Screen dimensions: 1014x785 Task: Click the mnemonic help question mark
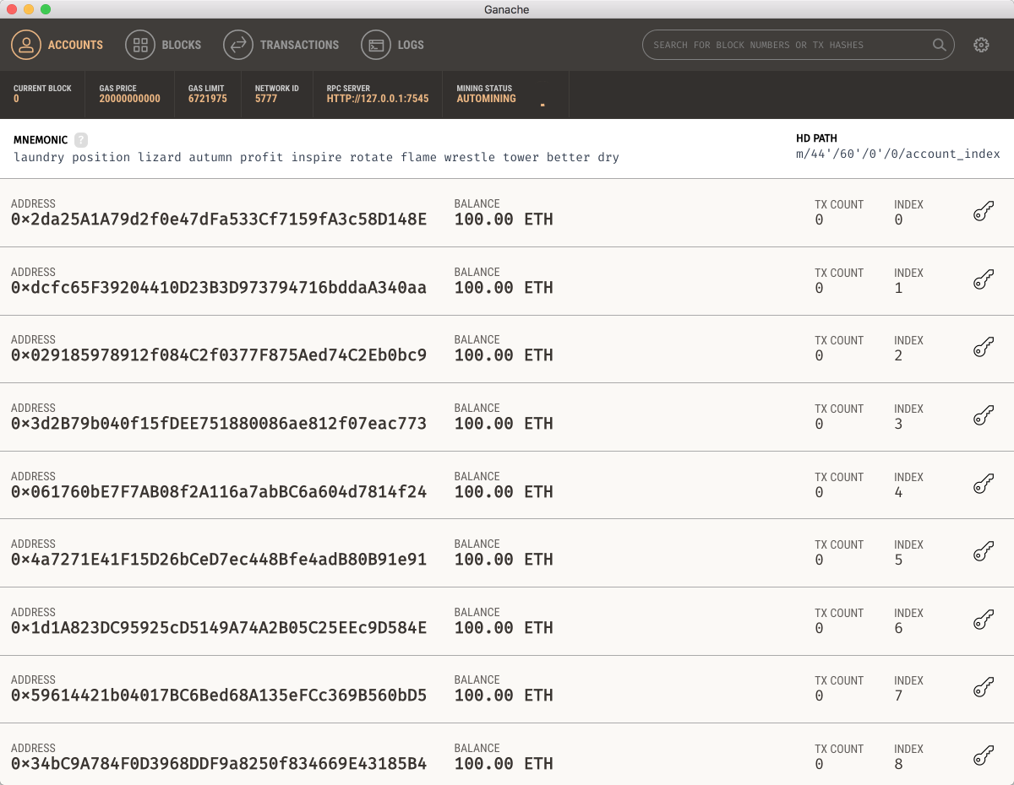coord(81,140)
